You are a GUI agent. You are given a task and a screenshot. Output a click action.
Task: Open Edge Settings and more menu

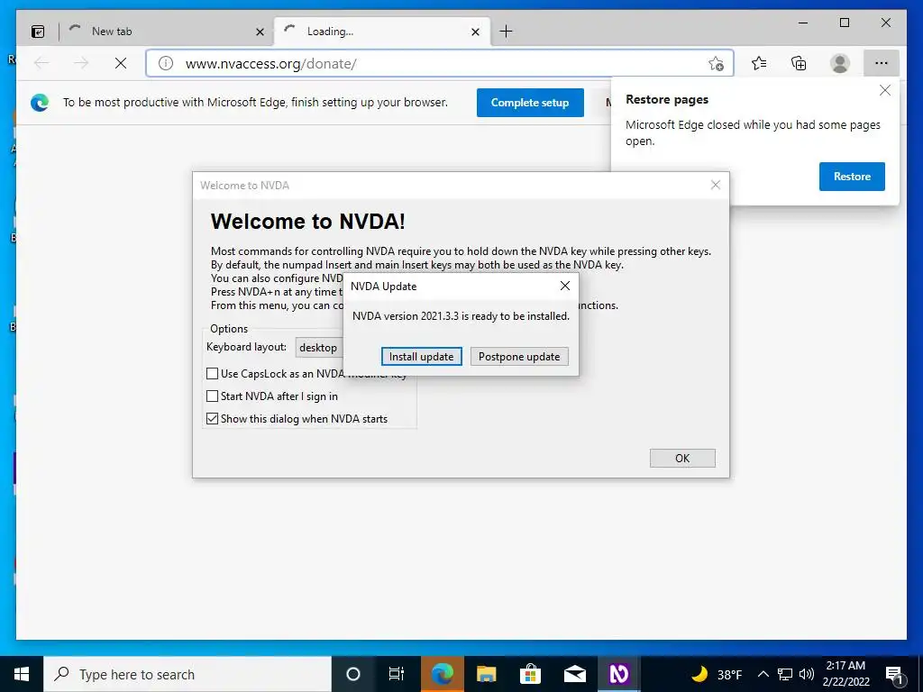(x=882, y=63)
